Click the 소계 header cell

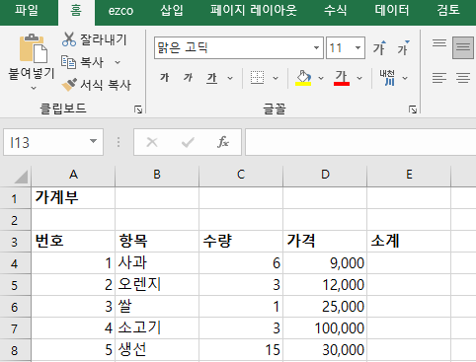pos(409,242)
